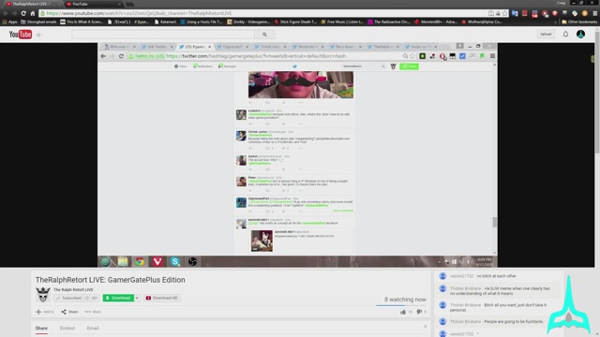Viewport: 600px width, 337px height.
Task: Toggle the Subscribed button
Action: 68,298
